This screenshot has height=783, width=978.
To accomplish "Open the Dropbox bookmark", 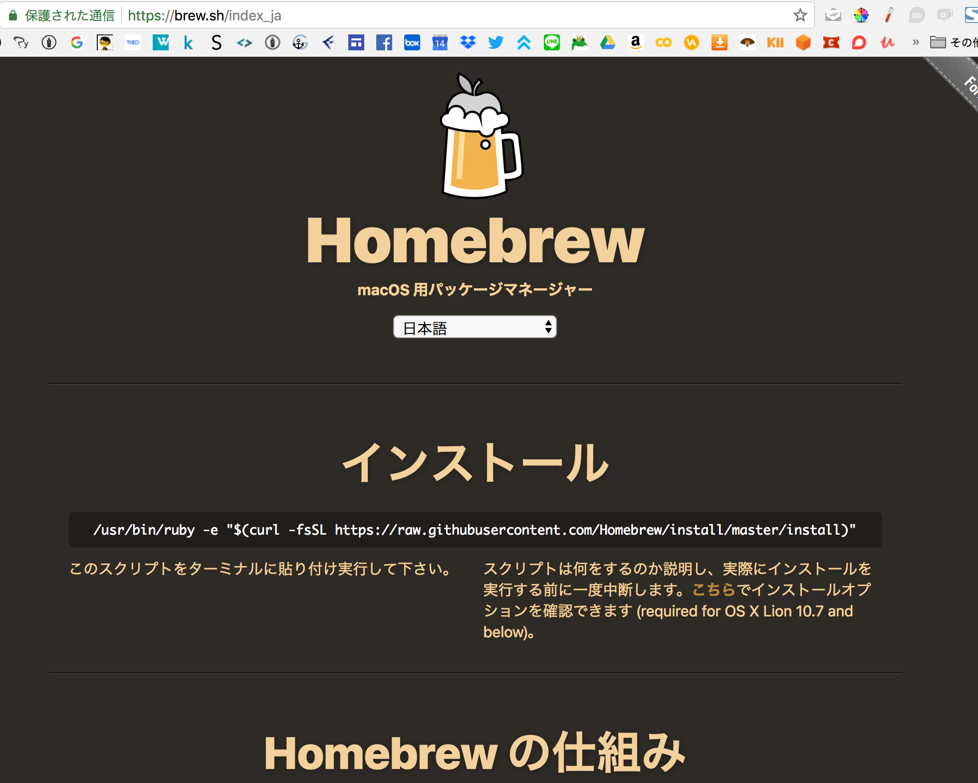I will point(468,43).
